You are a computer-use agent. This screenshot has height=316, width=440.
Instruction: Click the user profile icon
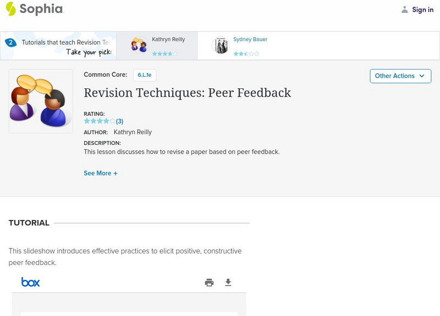coord(405,9)
